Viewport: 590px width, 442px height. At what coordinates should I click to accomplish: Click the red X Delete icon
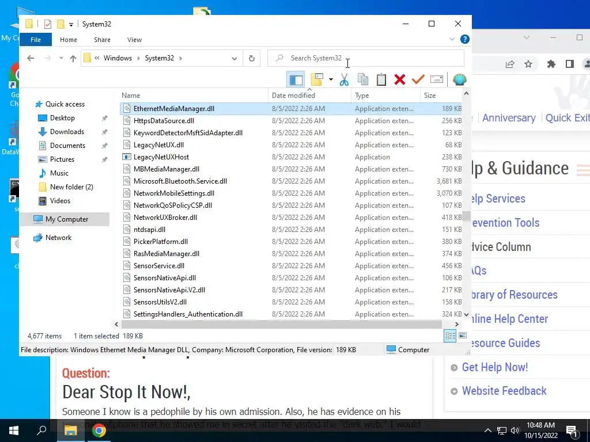(x=400, y=79)
